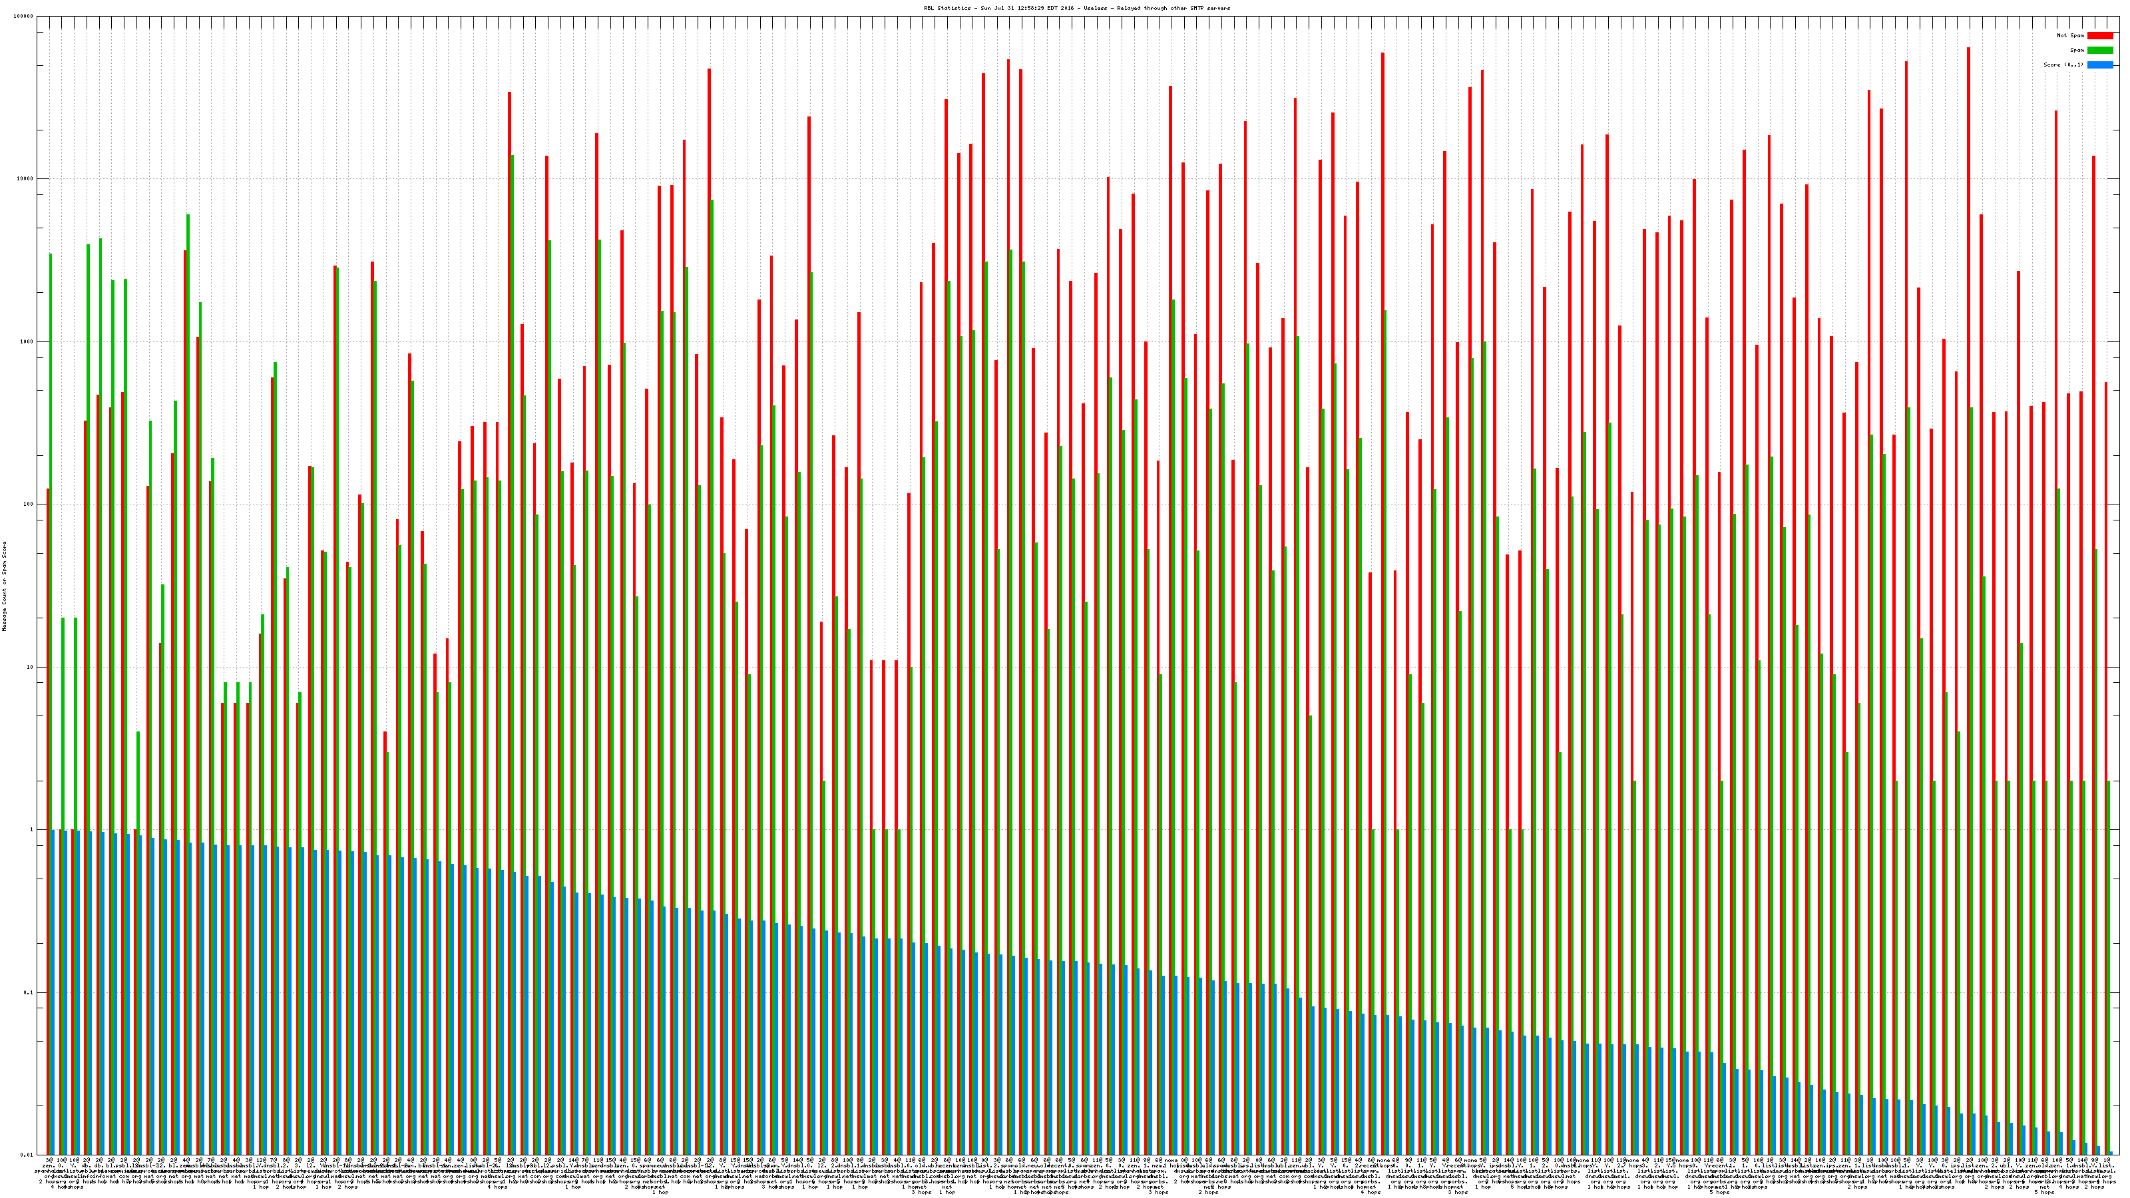The image size is (2130, 1198).
Task: Click the 0.01 y-axis tick label
Action: pyautogui.click(x=27, y=1155)
